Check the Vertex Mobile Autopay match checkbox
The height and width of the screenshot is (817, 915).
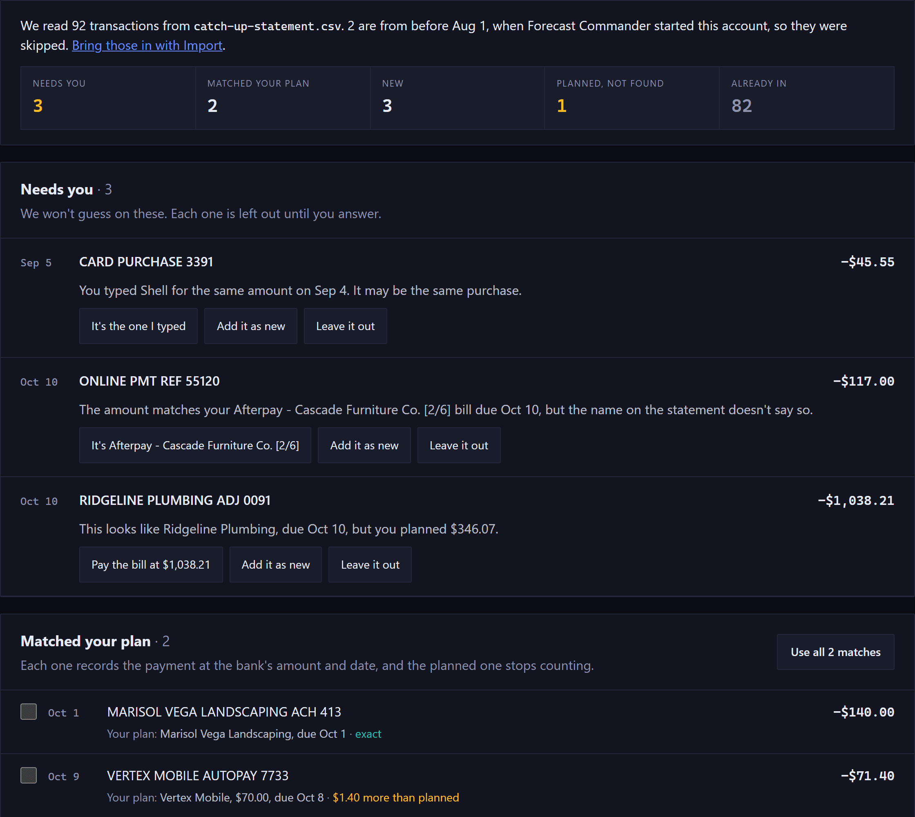29,775
